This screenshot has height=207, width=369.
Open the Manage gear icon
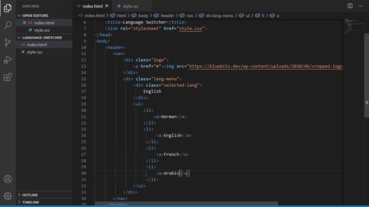click(7, 196)
